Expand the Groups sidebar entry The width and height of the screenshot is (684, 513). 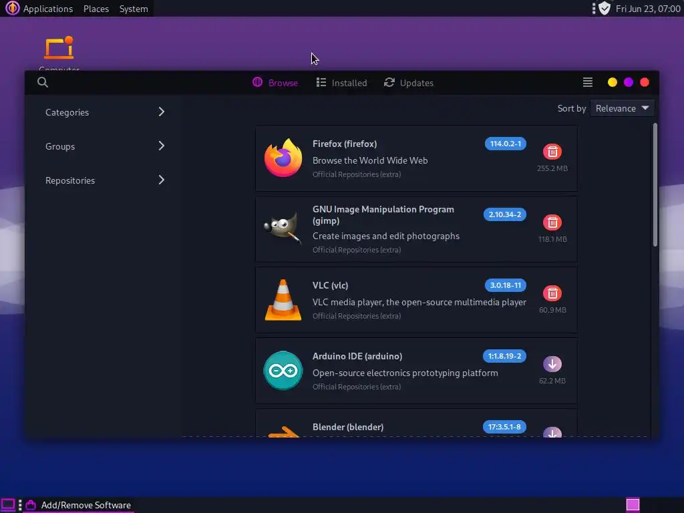105,146
